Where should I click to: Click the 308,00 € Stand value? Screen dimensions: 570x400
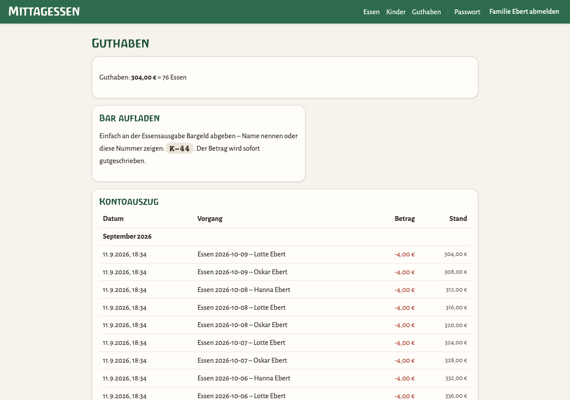[x=456, y=272]
